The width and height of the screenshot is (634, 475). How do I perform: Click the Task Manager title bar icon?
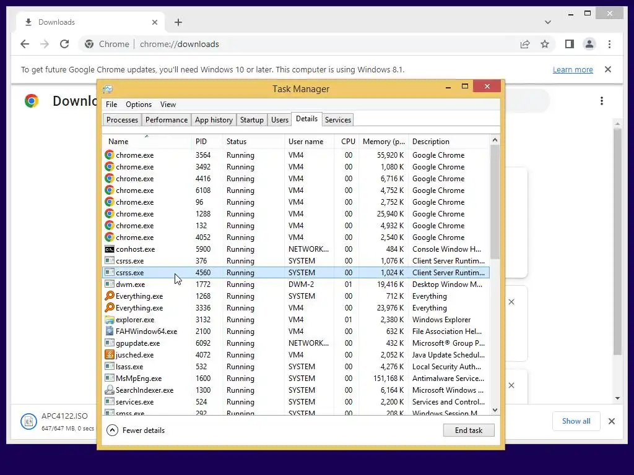pyautogui.click(x=108, y=89)
